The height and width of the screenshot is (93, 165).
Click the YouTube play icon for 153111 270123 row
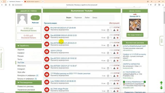coord(47,52)
